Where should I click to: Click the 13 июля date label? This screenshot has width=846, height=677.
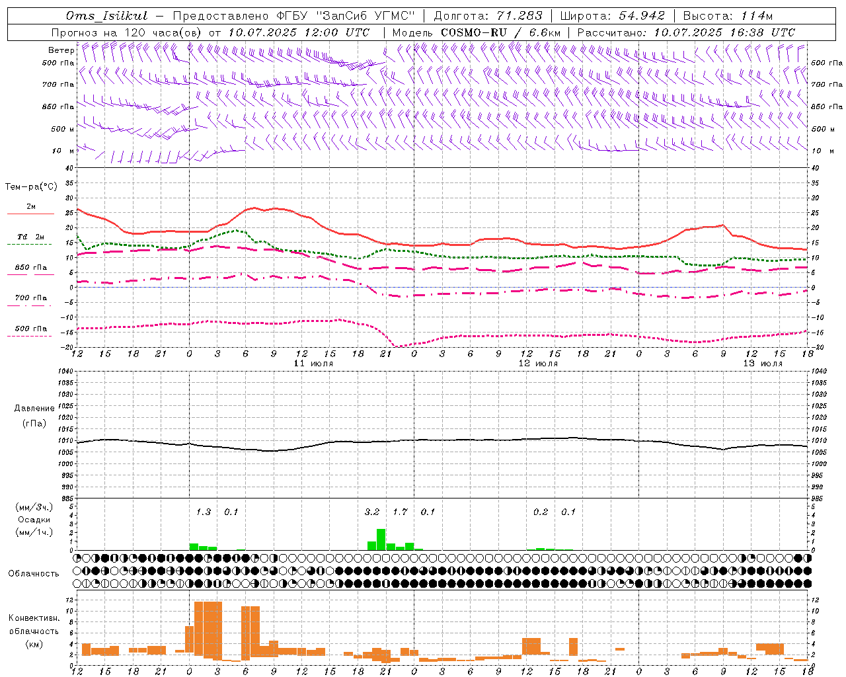pos(763,364)
